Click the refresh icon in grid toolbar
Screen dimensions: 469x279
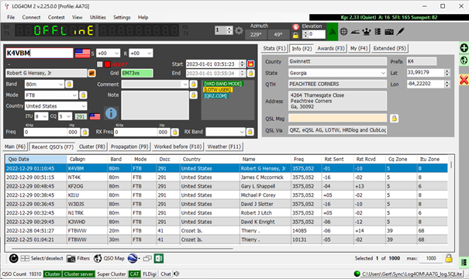coord(13,258)
